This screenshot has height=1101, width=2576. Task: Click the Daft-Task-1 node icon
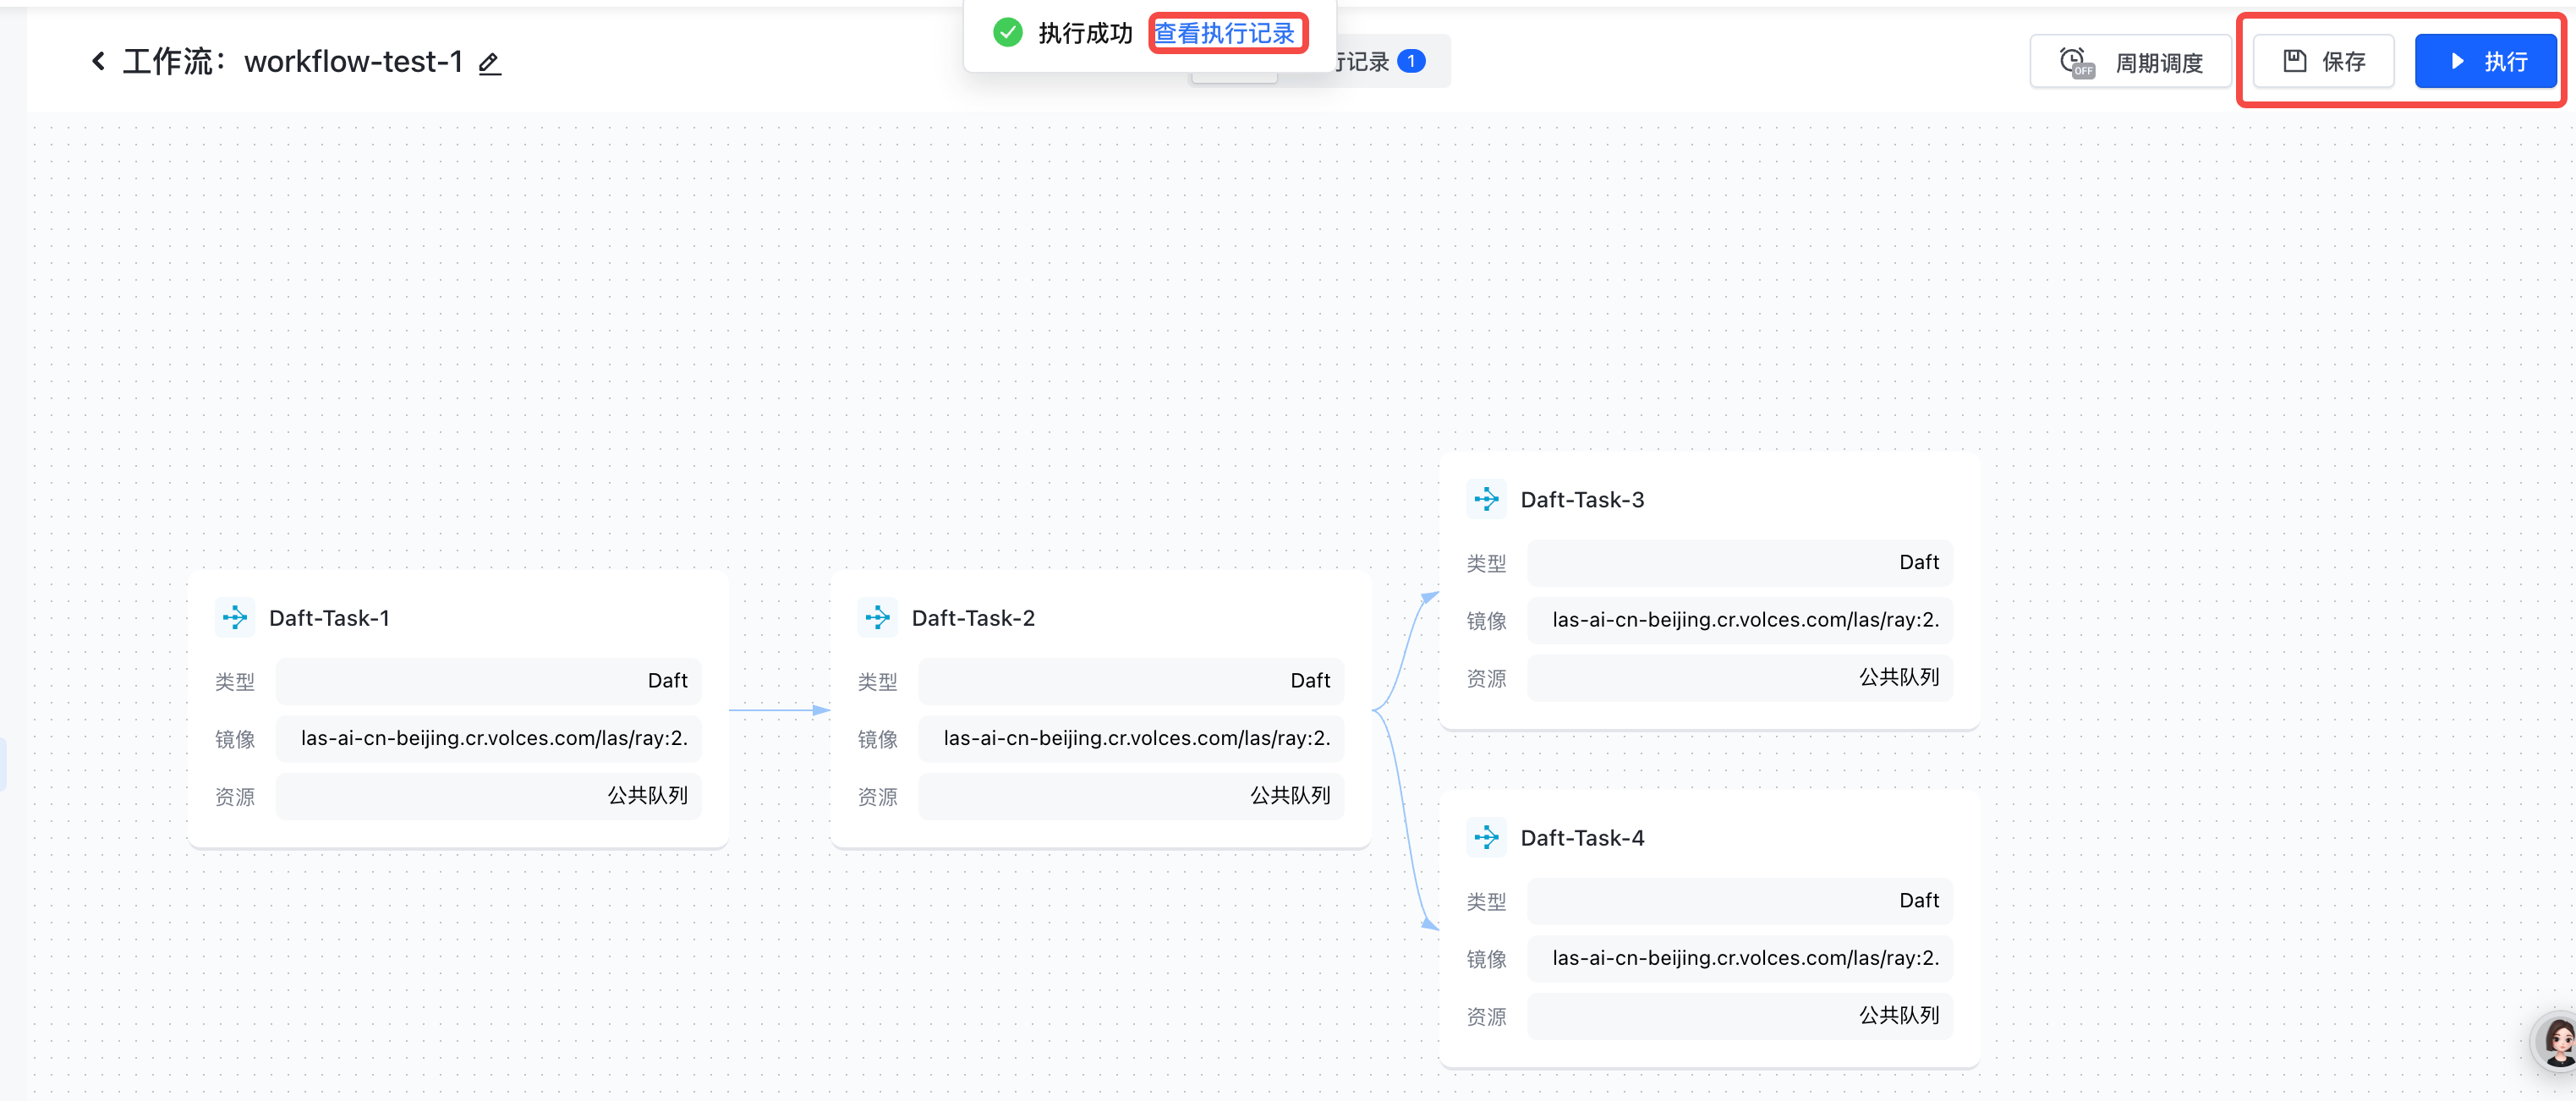235,618
